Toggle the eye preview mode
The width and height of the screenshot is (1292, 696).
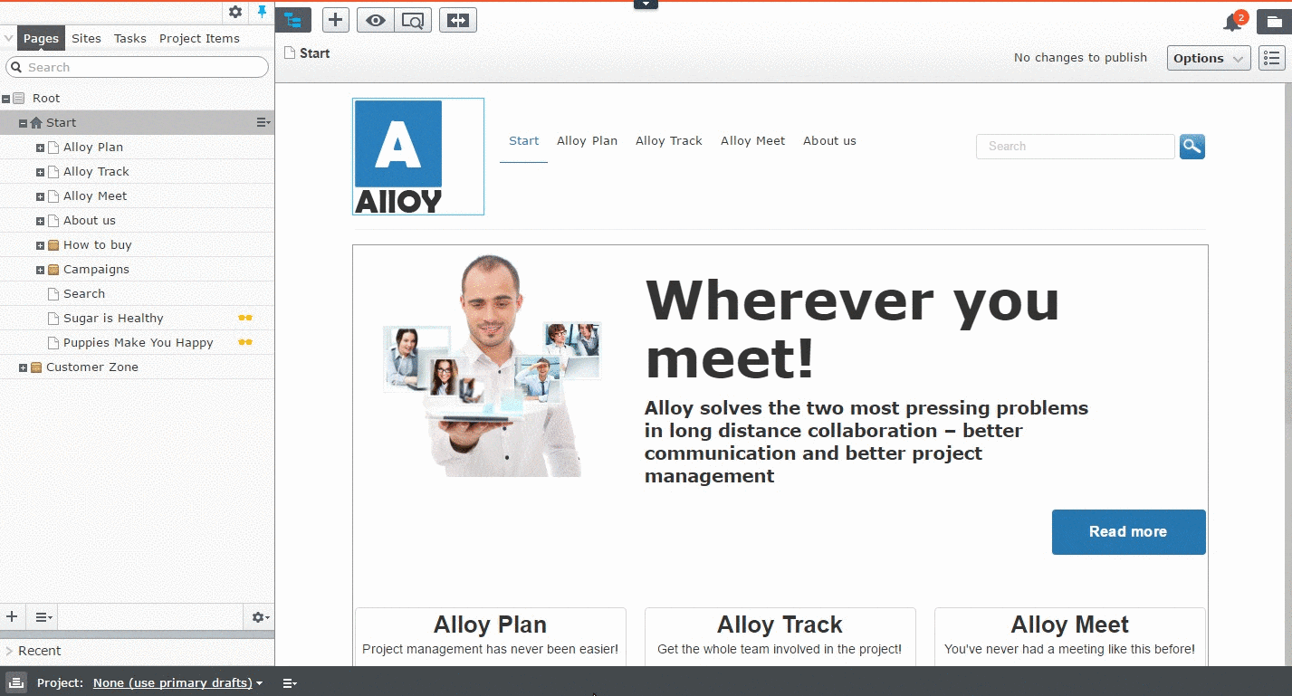[x=375, y=20]
